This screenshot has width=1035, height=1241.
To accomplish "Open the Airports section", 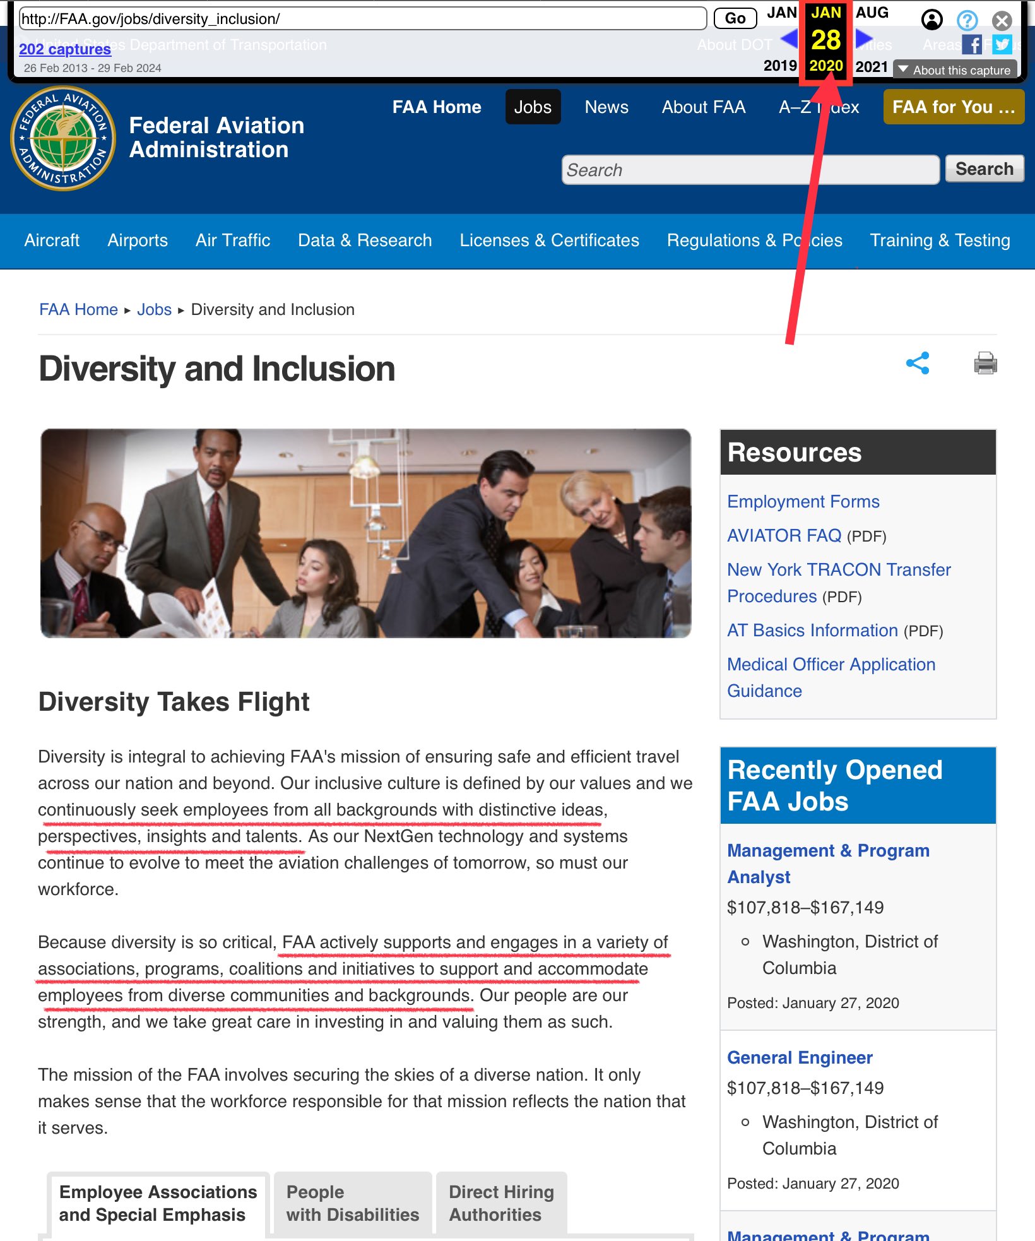I will click(138, 240).
